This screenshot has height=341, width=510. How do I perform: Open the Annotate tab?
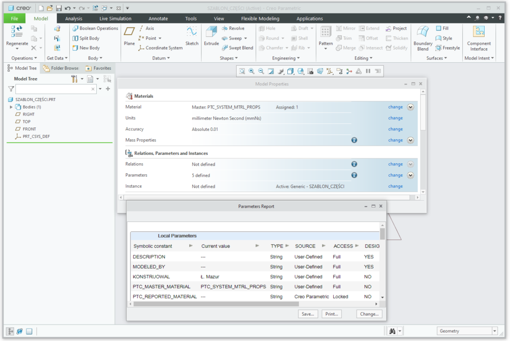pos(158,18)
